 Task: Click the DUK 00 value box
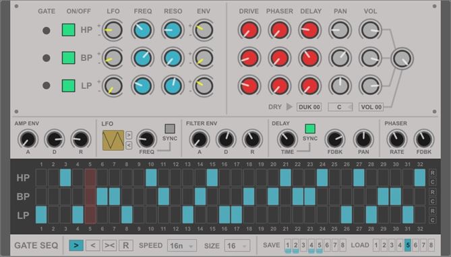tap(309, 107)
